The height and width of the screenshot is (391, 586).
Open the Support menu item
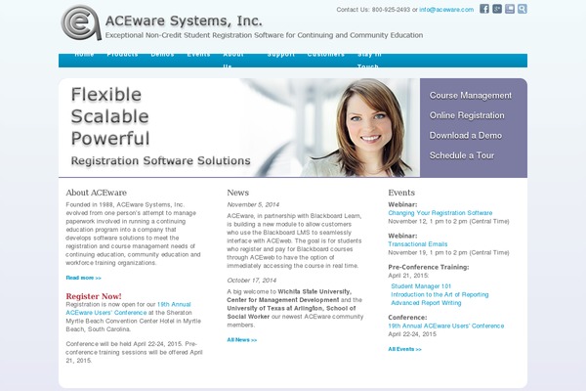280,55
